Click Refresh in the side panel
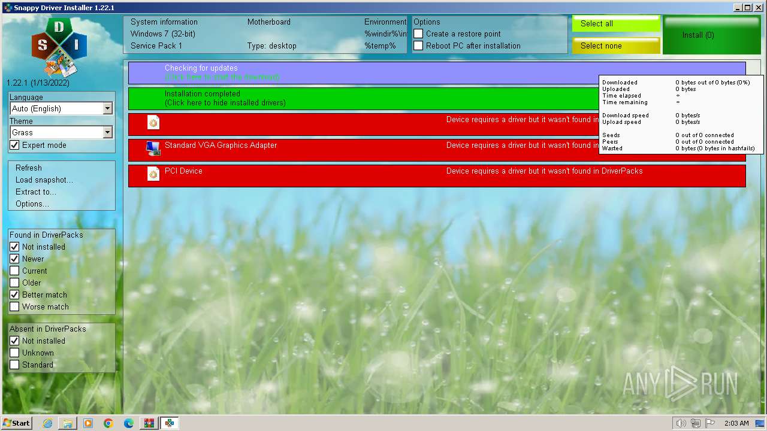This screenshot has width=767, height=431. tap(29, 168)
